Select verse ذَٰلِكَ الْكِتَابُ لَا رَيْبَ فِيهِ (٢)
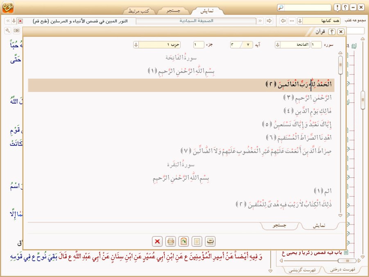This screenshot has height=277, width=369. point(284,204)
